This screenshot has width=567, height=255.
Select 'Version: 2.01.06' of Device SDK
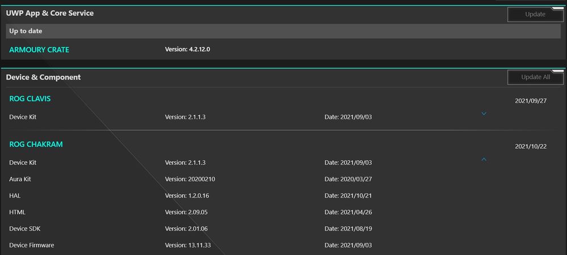pyautogui.click(x=186, y=229)
